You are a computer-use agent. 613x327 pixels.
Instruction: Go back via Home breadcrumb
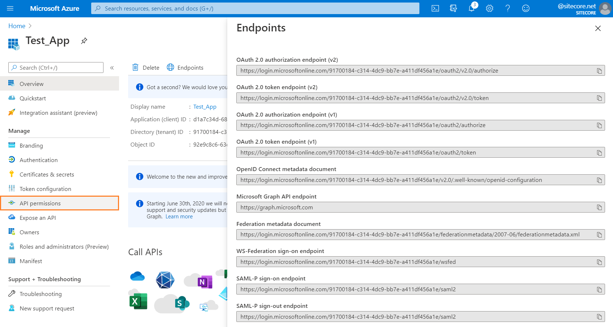17,26
